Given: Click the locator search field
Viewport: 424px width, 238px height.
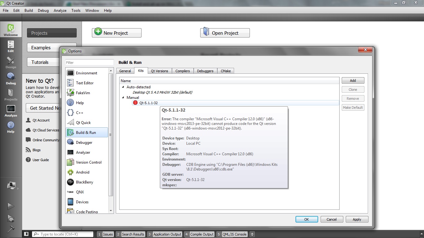Looking at the screenshot, I should pos(63,234).
